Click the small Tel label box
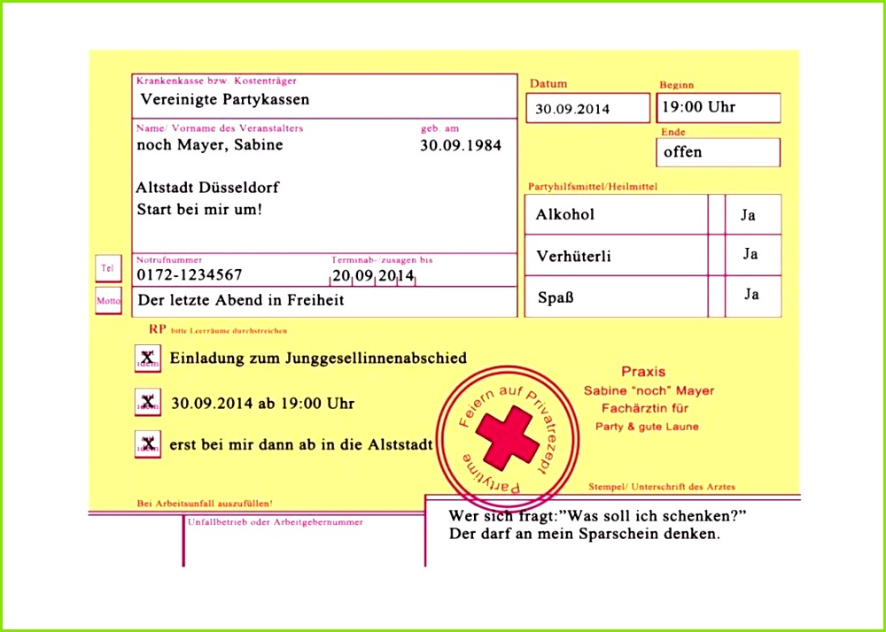The width and height of the screenshot is (886, 632). pos(108,268)
